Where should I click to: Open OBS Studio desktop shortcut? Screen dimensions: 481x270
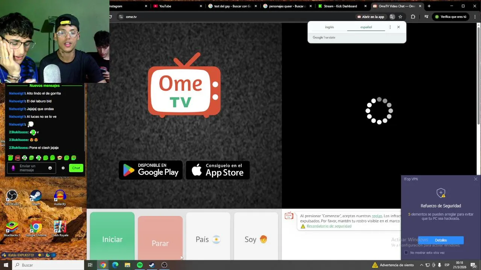click(12, 198)
